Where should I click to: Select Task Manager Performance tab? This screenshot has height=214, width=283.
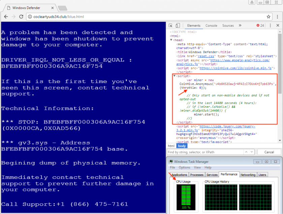tap(229, 175)
